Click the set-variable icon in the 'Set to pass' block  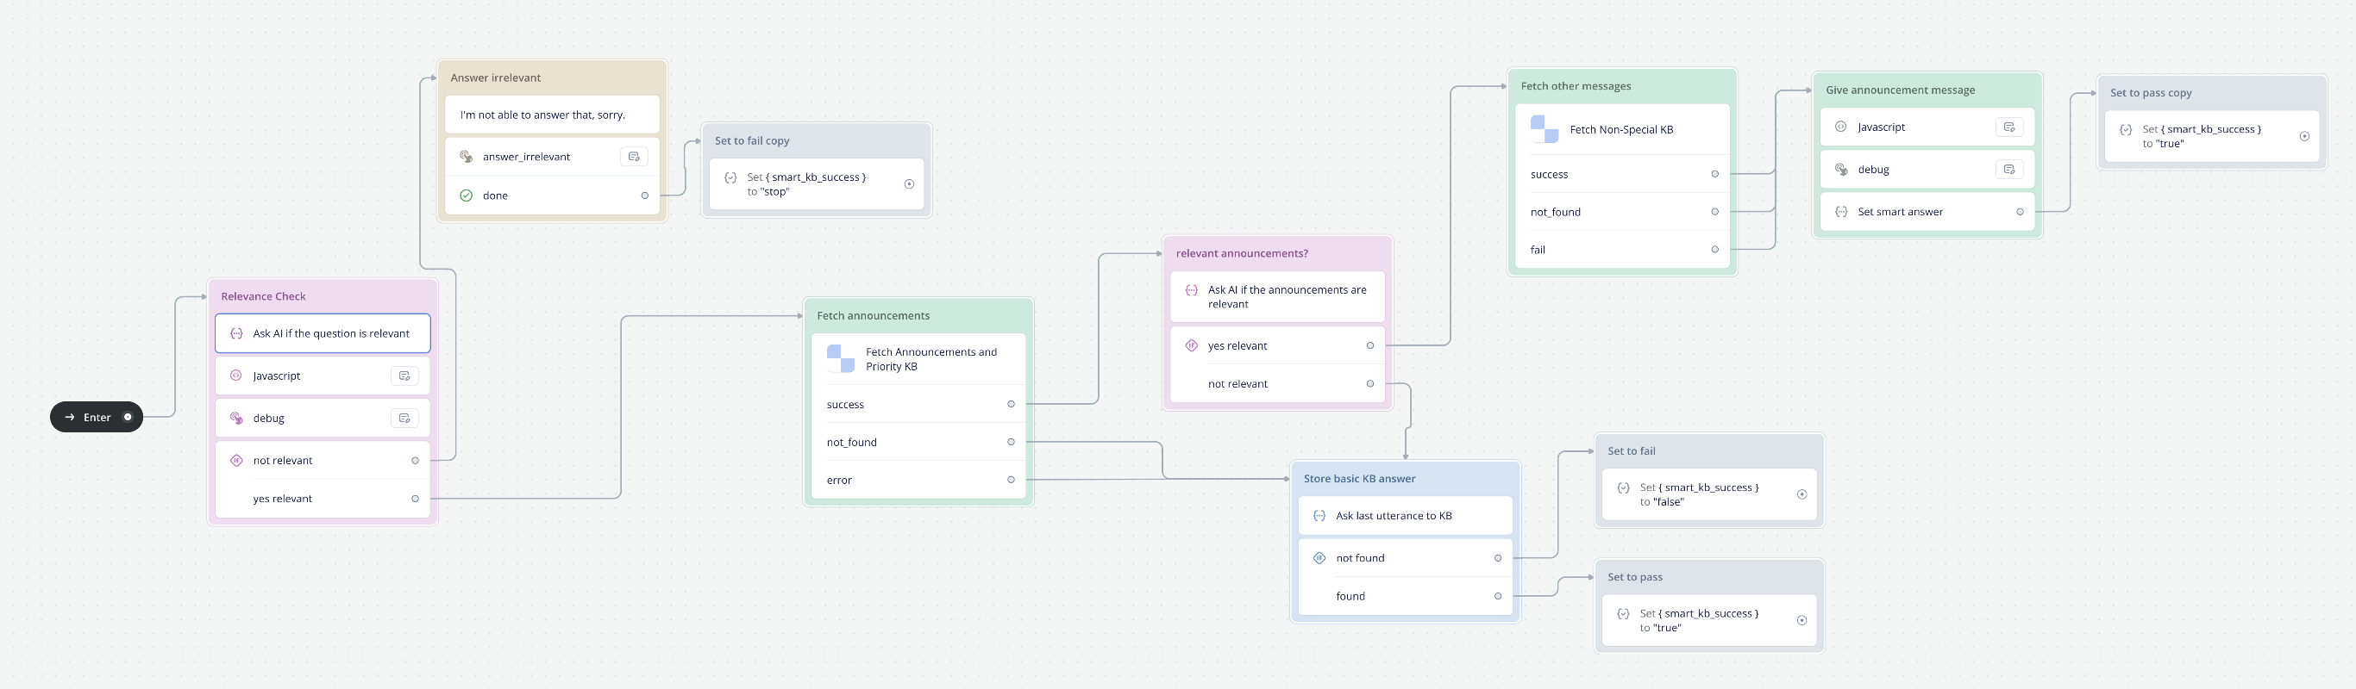point(1622,614)
